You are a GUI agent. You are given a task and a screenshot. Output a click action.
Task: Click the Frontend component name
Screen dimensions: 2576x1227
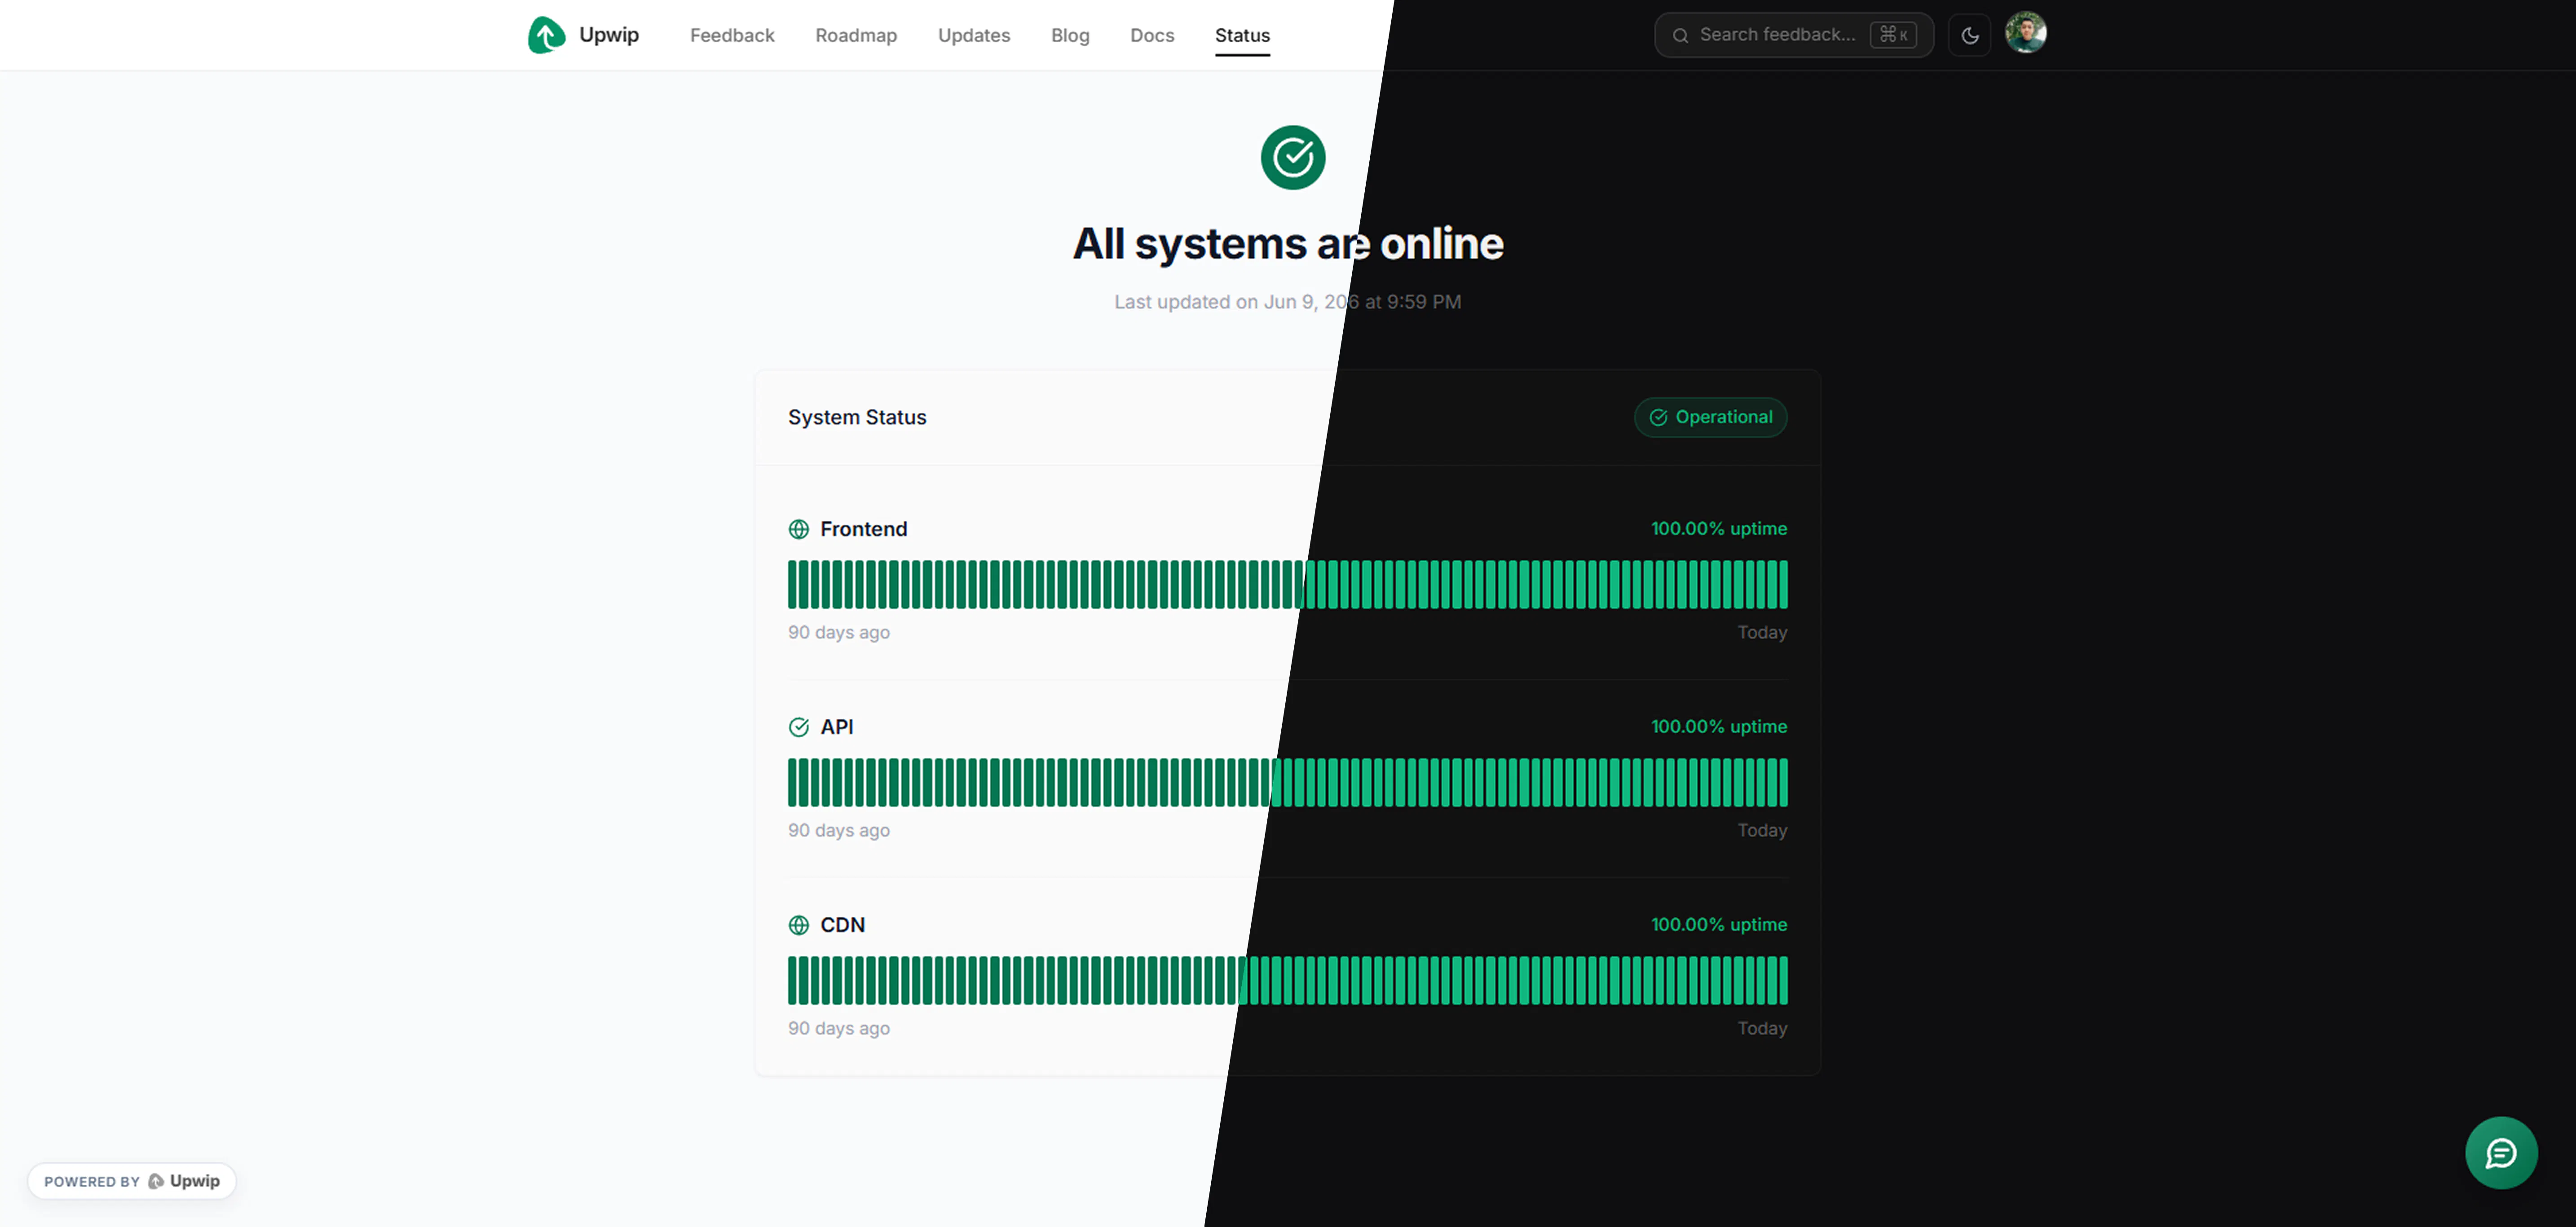[x=863, y=529]
